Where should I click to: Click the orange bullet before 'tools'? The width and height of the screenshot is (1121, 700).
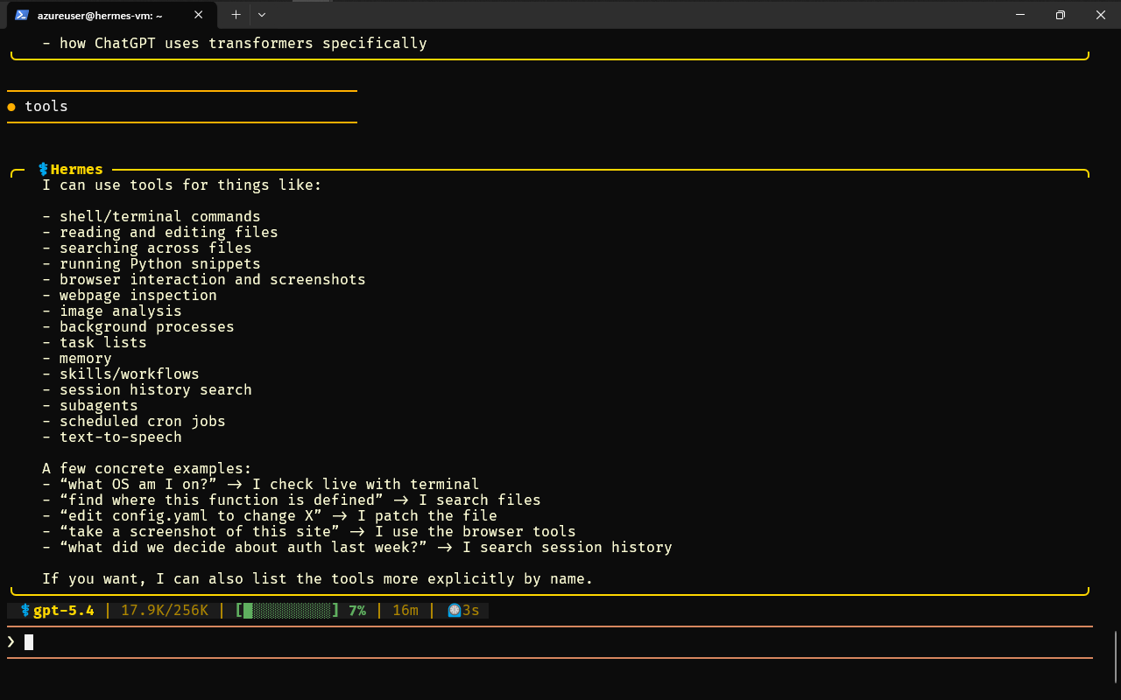[x=11, y=107]
